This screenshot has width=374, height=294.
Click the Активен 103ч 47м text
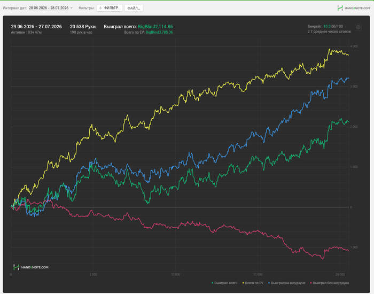(x=26, y=32)
